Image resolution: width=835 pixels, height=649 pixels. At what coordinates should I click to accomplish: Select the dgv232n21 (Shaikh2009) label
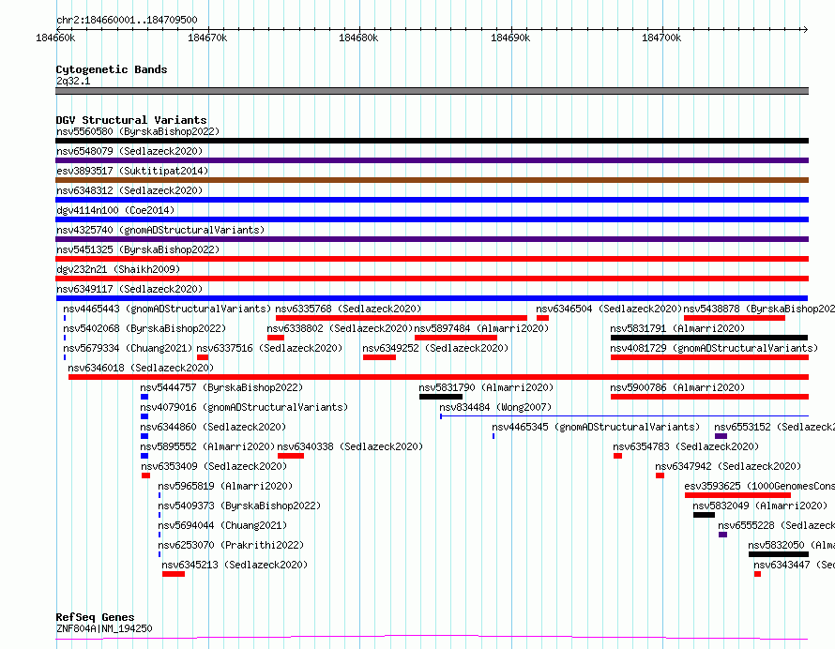[x=118, y=269]
